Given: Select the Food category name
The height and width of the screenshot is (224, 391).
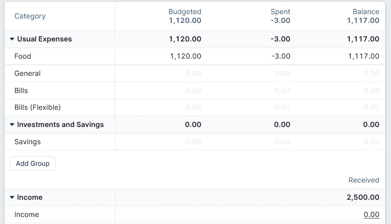Looking at the screenshot, I should (23, 56).
